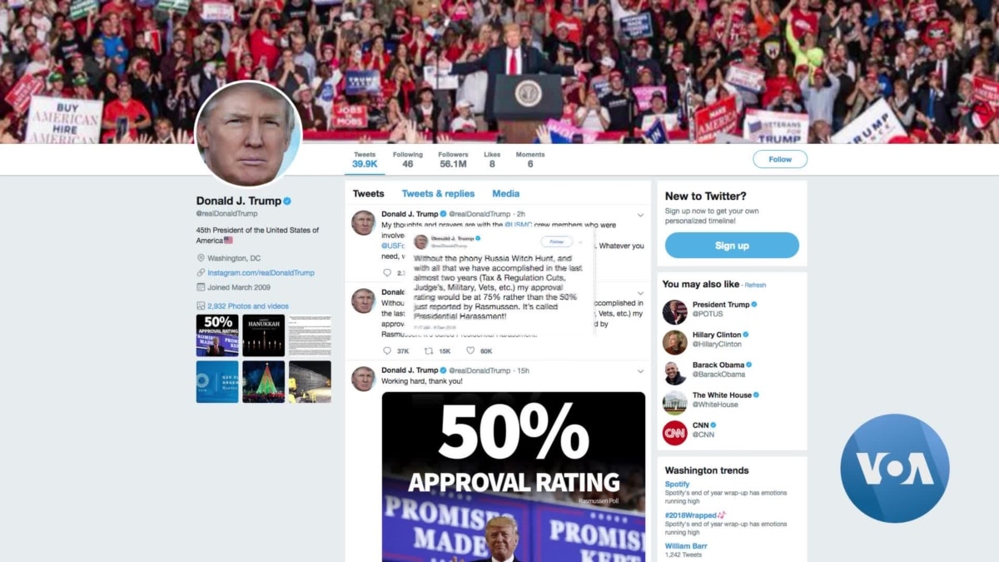Click the Sign up button

pyautogui.click(x=732, y=246)
